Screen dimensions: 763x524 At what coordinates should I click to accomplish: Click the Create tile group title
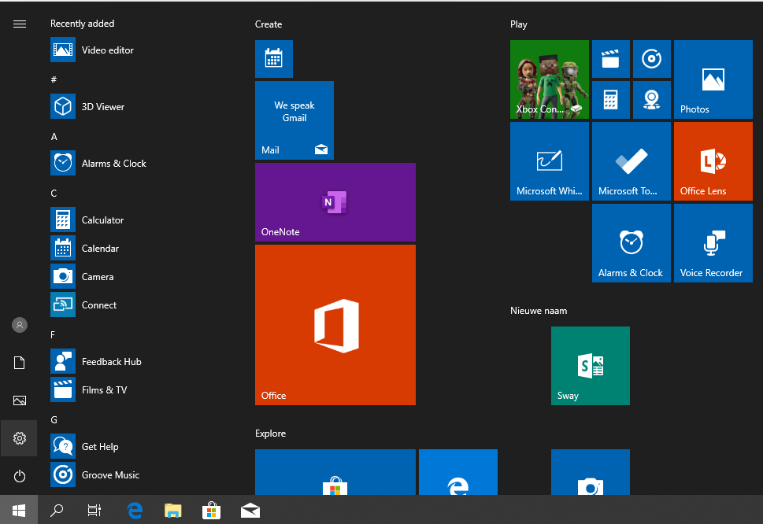tap(269, 24)
